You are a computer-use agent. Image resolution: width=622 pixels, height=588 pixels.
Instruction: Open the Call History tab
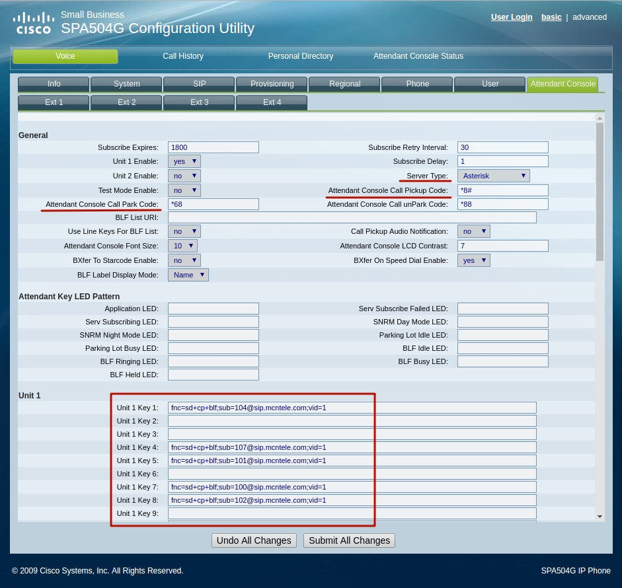pyautogui.click(x=183, y=56)
